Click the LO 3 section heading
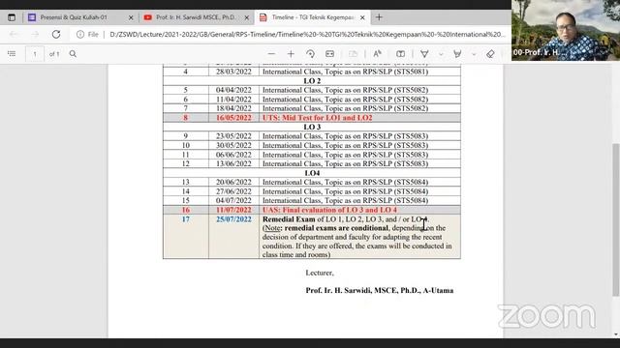Image resolution: width=620 pixels, height=348 pixels. click(x=312, y=127)
